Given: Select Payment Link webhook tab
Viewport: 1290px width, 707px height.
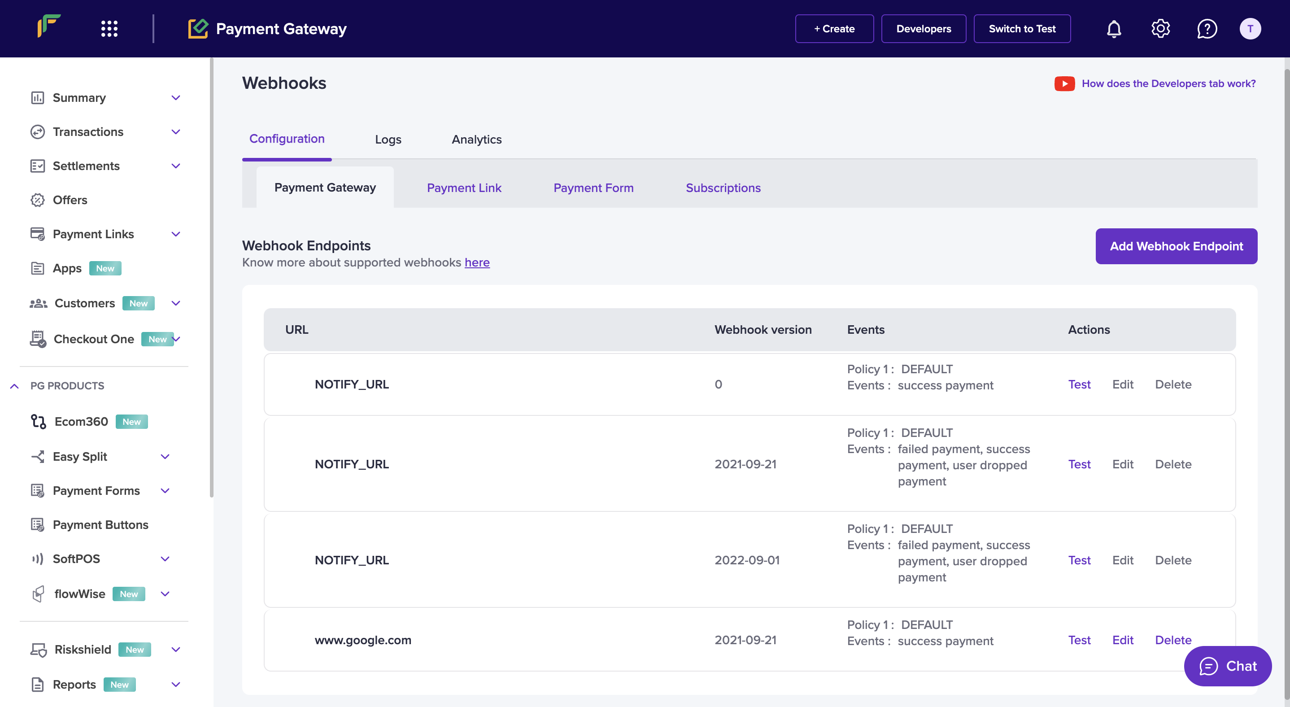Looking at the screenshot, I should [464, 187].
